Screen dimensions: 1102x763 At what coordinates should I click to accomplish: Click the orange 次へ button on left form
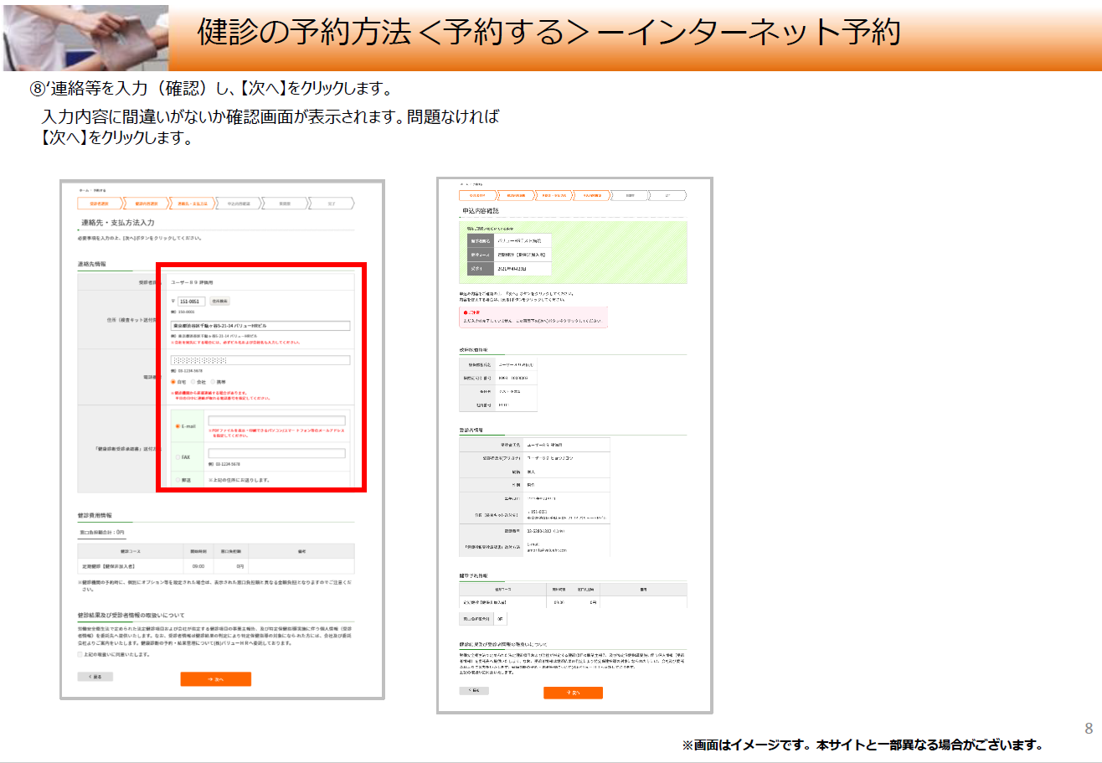215,679
